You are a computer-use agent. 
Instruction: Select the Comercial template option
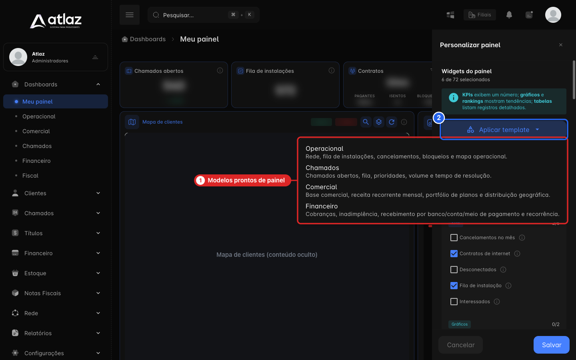pyautogui.click(x=433, y=190)
